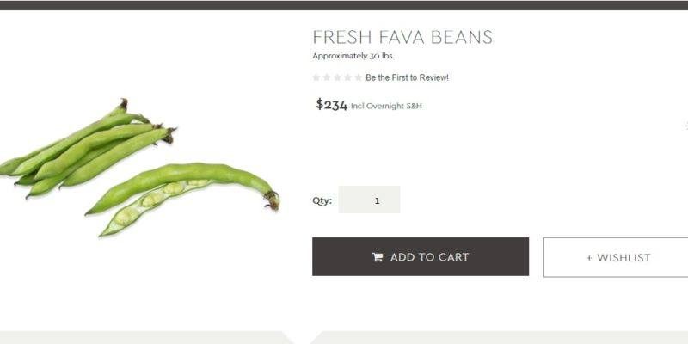Choose the third rating star

337,77
